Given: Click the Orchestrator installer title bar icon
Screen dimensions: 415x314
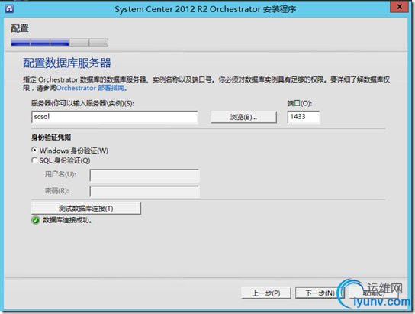Looking at the screenshot, I should click(9, 8).
